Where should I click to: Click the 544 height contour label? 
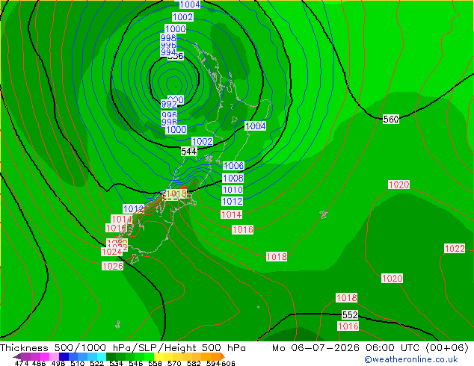coord(189,151)
